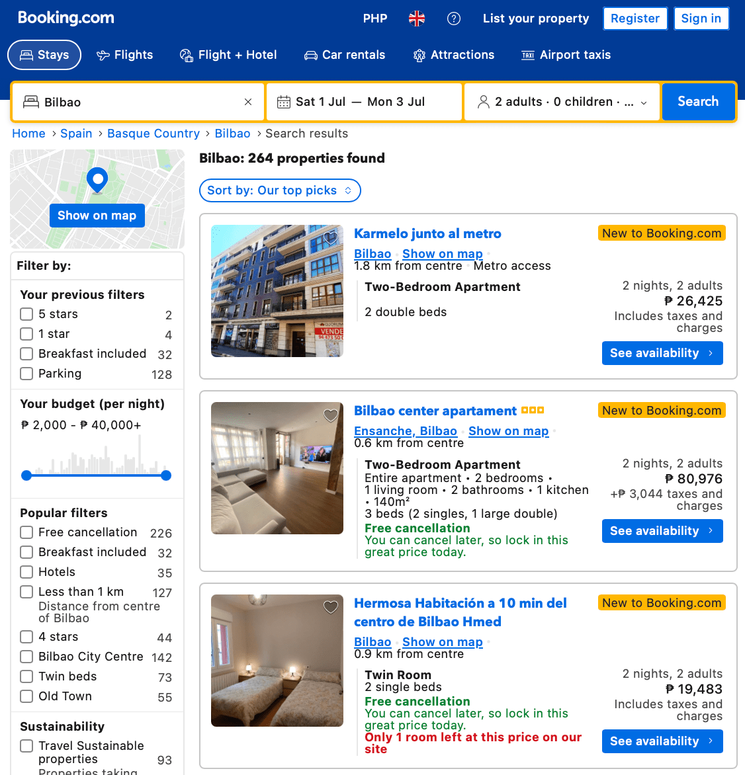Tick the 5 stars filter
Image resolution: width=745 pixels, height=775 pixels.
pyautogui.click(x=26, y=314)
